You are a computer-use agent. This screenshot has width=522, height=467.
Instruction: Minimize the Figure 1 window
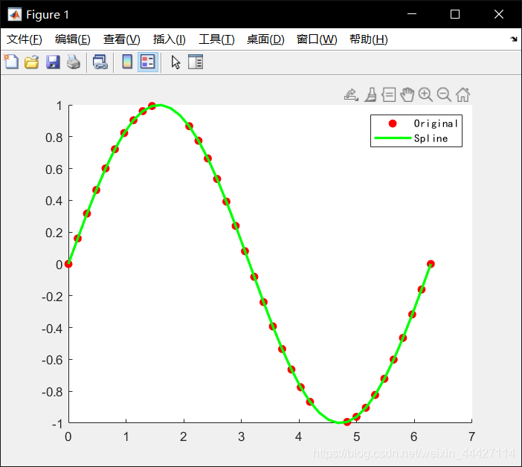tap(412, 14)
